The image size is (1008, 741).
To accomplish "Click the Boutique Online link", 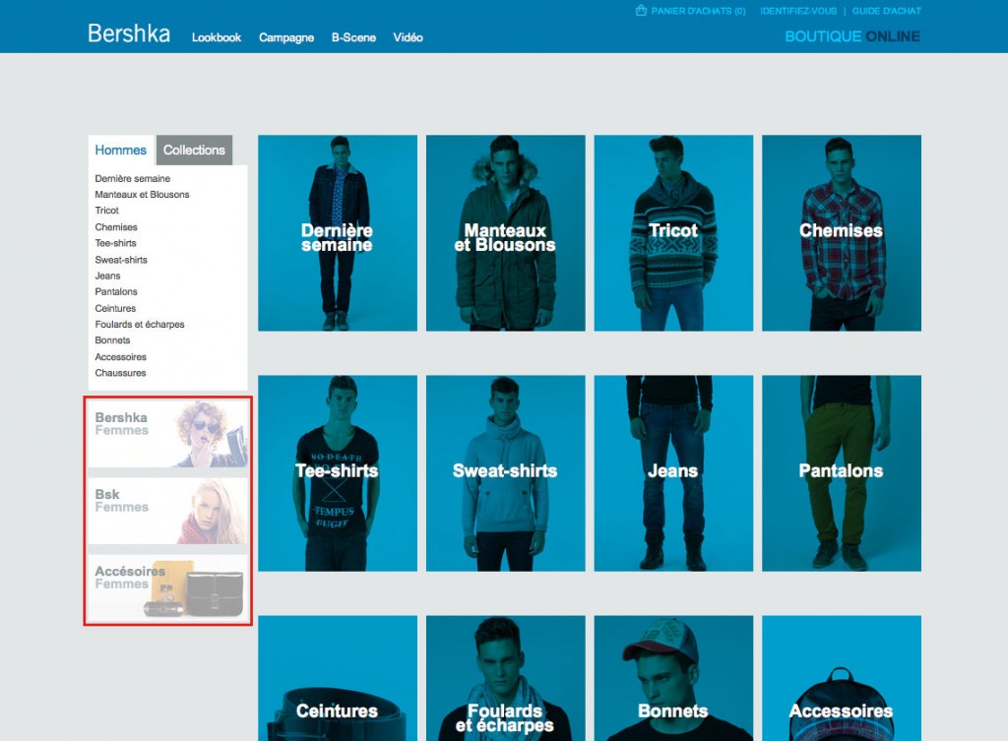I will point(852,36).
